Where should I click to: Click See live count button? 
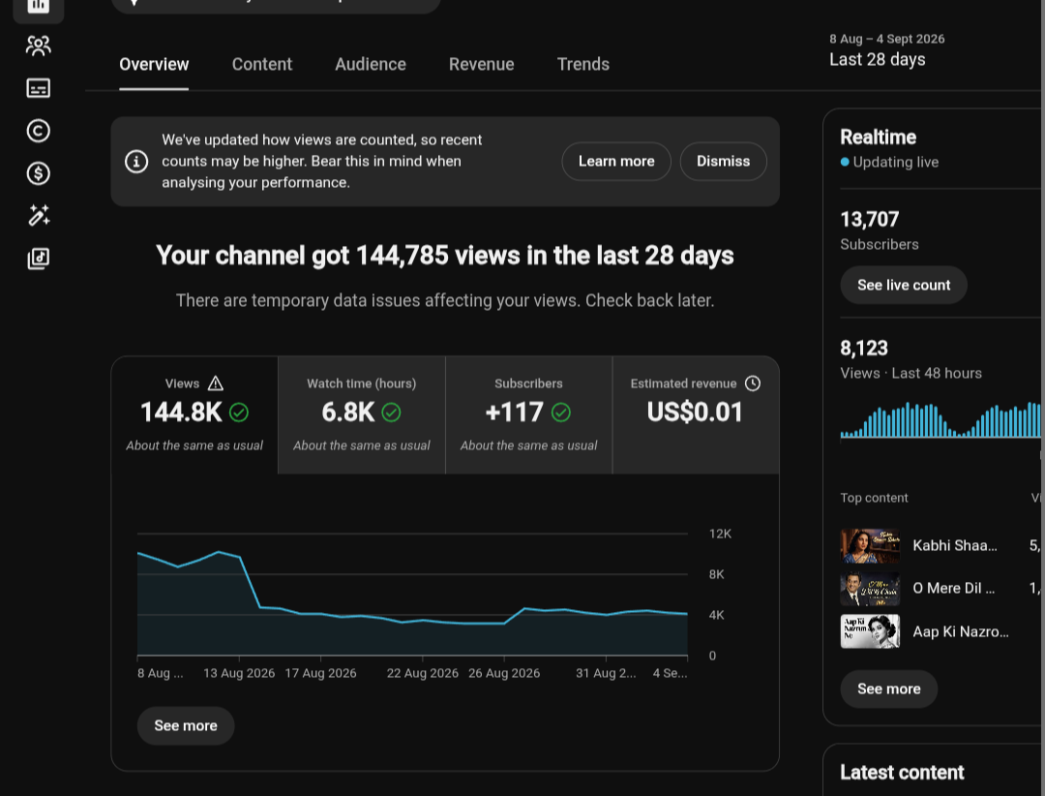(x=904, y=285)
